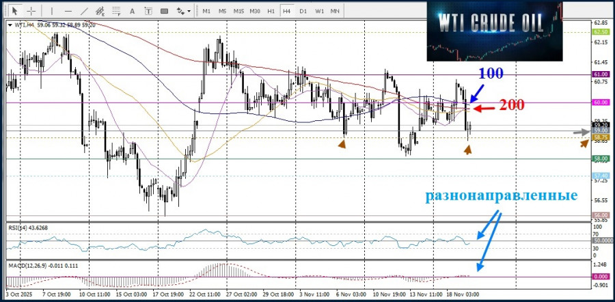
Task: Select the M30 timeframe
Action: pos(255,11)
